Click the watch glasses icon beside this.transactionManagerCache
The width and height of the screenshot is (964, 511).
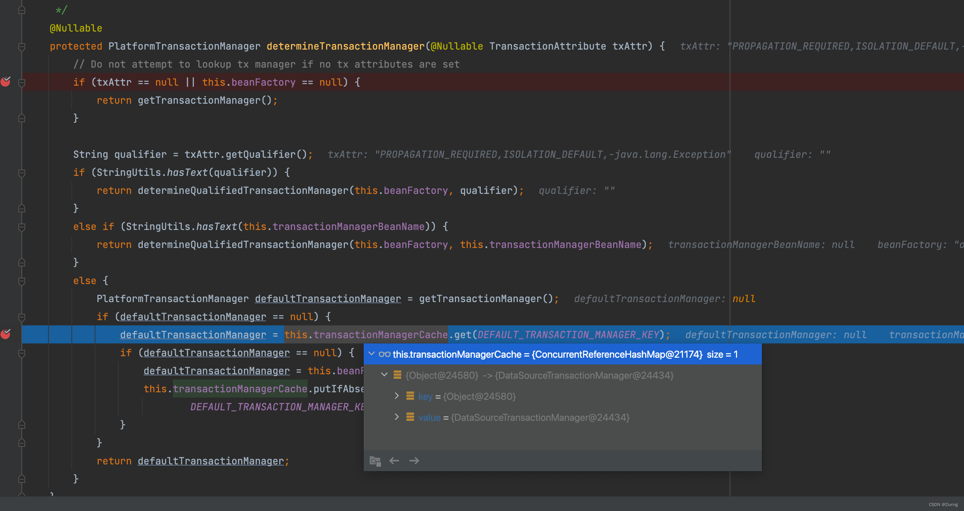(x=384, y=354)
